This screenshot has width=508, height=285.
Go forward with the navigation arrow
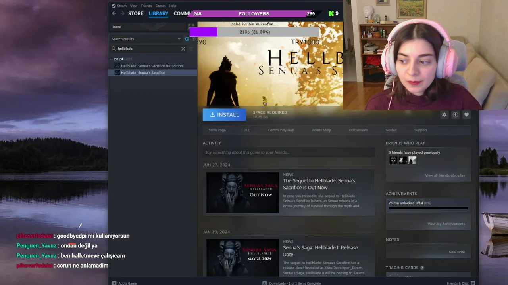click(122, 13)
